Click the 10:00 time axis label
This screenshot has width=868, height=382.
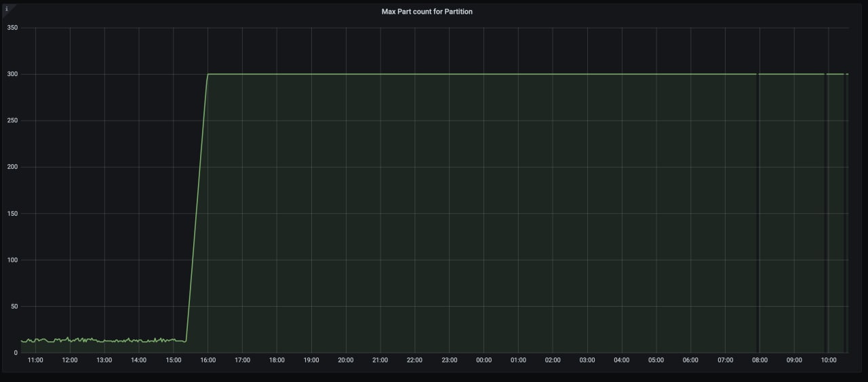(x=829, y=360)
